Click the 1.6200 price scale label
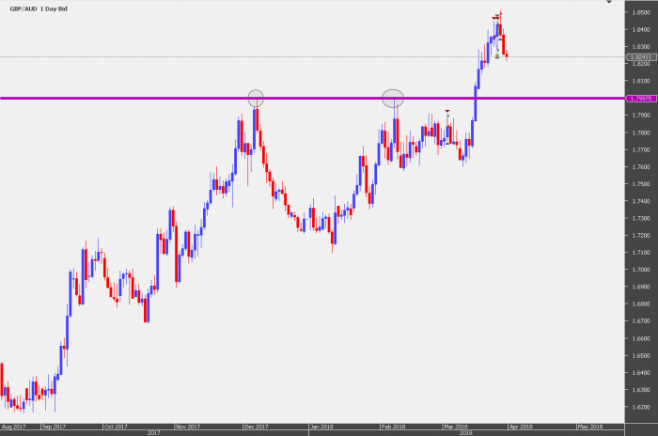The width and height of the screenshot is (658, 436). click(641, 407)
